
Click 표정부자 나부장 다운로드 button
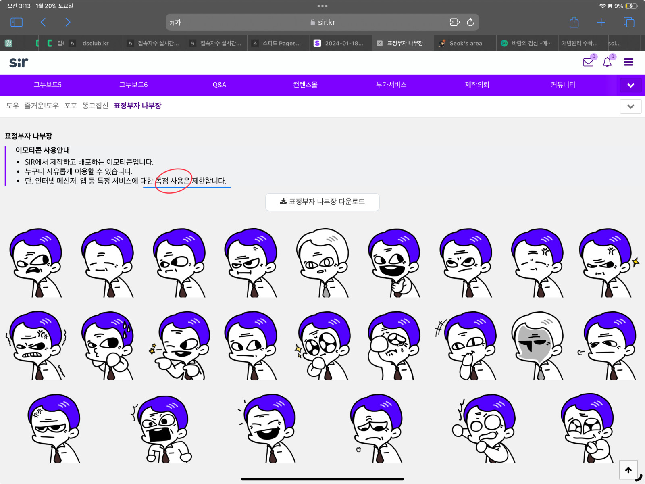click(322, 202)
